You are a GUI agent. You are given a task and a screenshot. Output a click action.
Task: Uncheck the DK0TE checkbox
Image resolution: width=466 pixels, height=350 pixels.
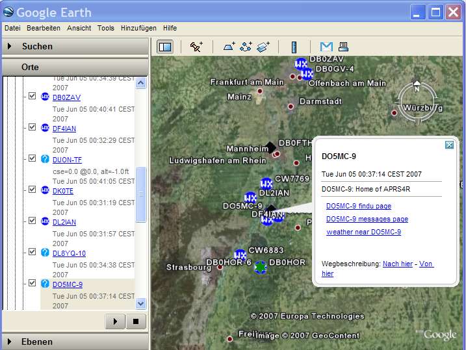pos(32,189)
